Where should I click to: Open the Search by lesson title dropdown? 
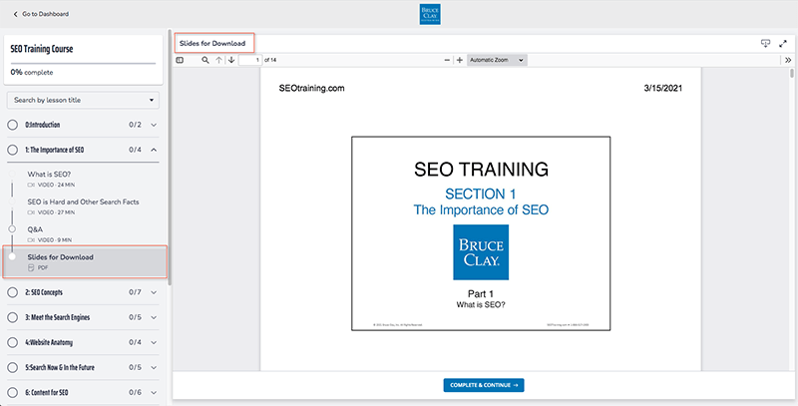(x=83, y=100)
